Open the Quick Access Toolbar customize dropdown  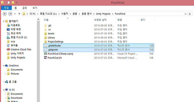pos(17,3)
